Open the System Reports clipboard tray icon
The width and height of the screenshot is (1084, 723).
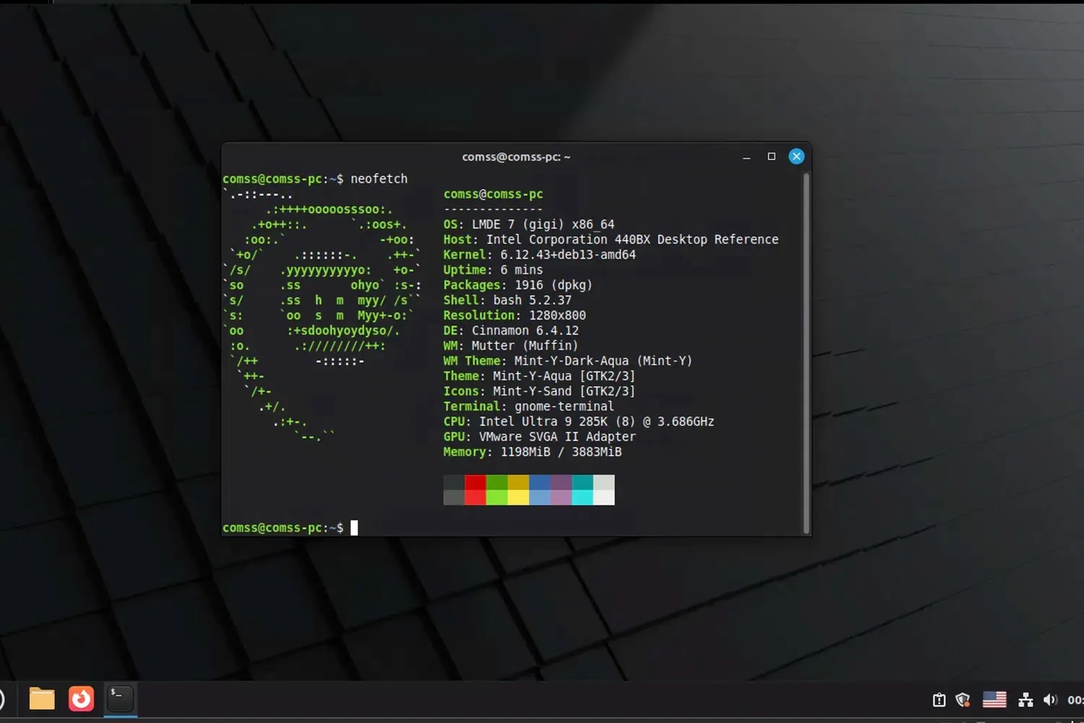coord(939,700)
